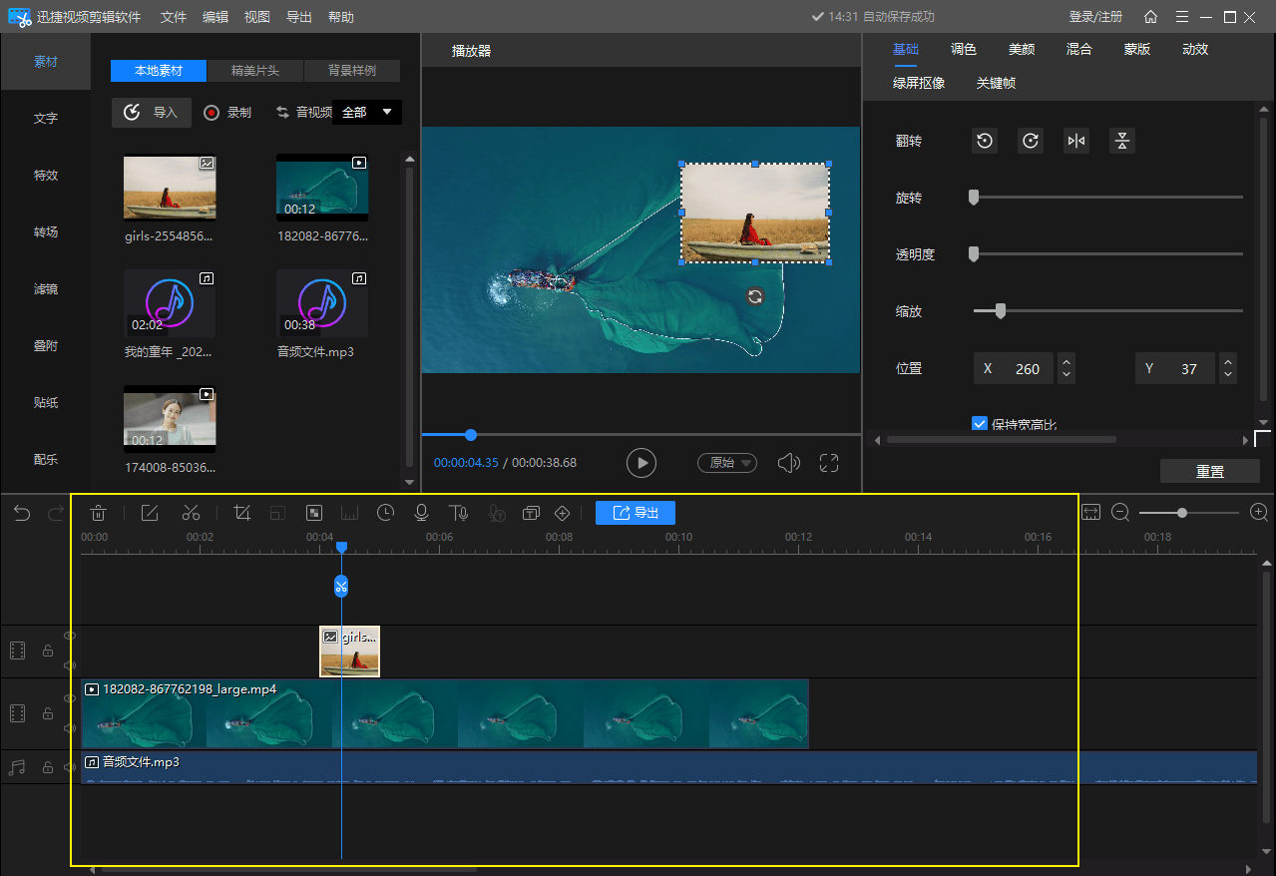This screenshot has width=1276, height=876.
Task: Increase the X position with up stepper
Action: pyautogui.click(x=1066, y=362)
